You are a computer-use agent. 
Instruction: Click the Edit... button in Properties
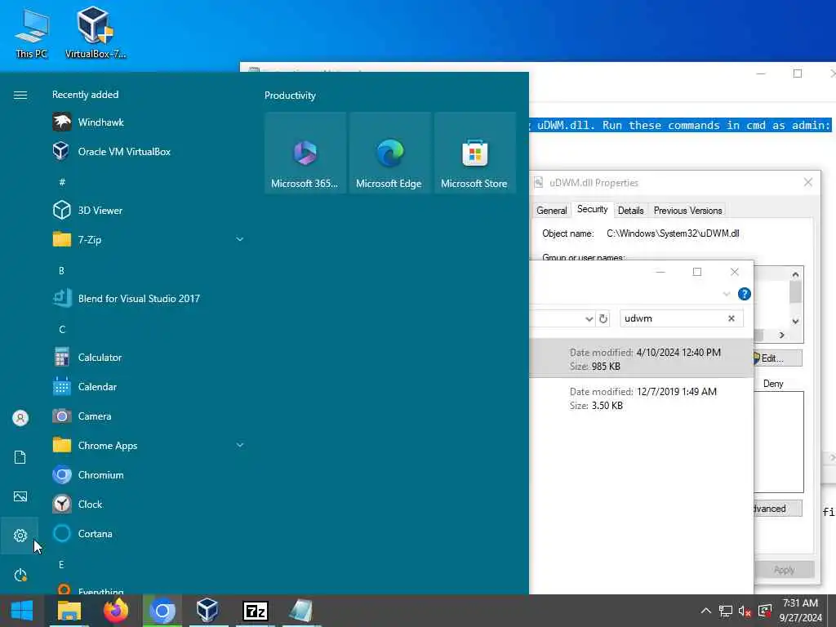pos(777,358)
